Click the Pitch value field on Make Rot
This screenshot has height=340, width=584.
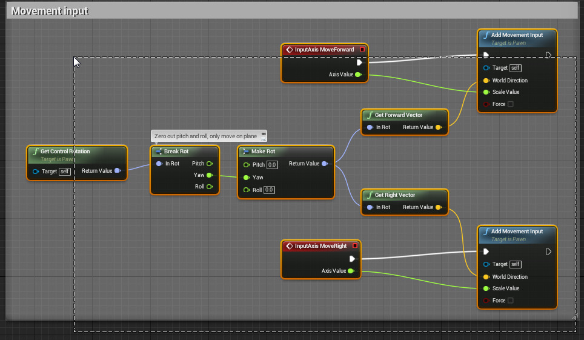coord(272,165)
